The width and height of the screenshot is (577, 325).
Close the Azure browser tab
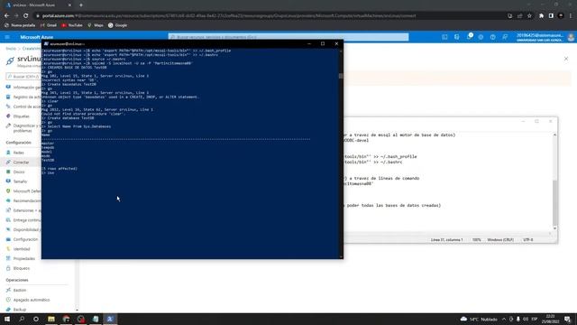pos(70,5)
